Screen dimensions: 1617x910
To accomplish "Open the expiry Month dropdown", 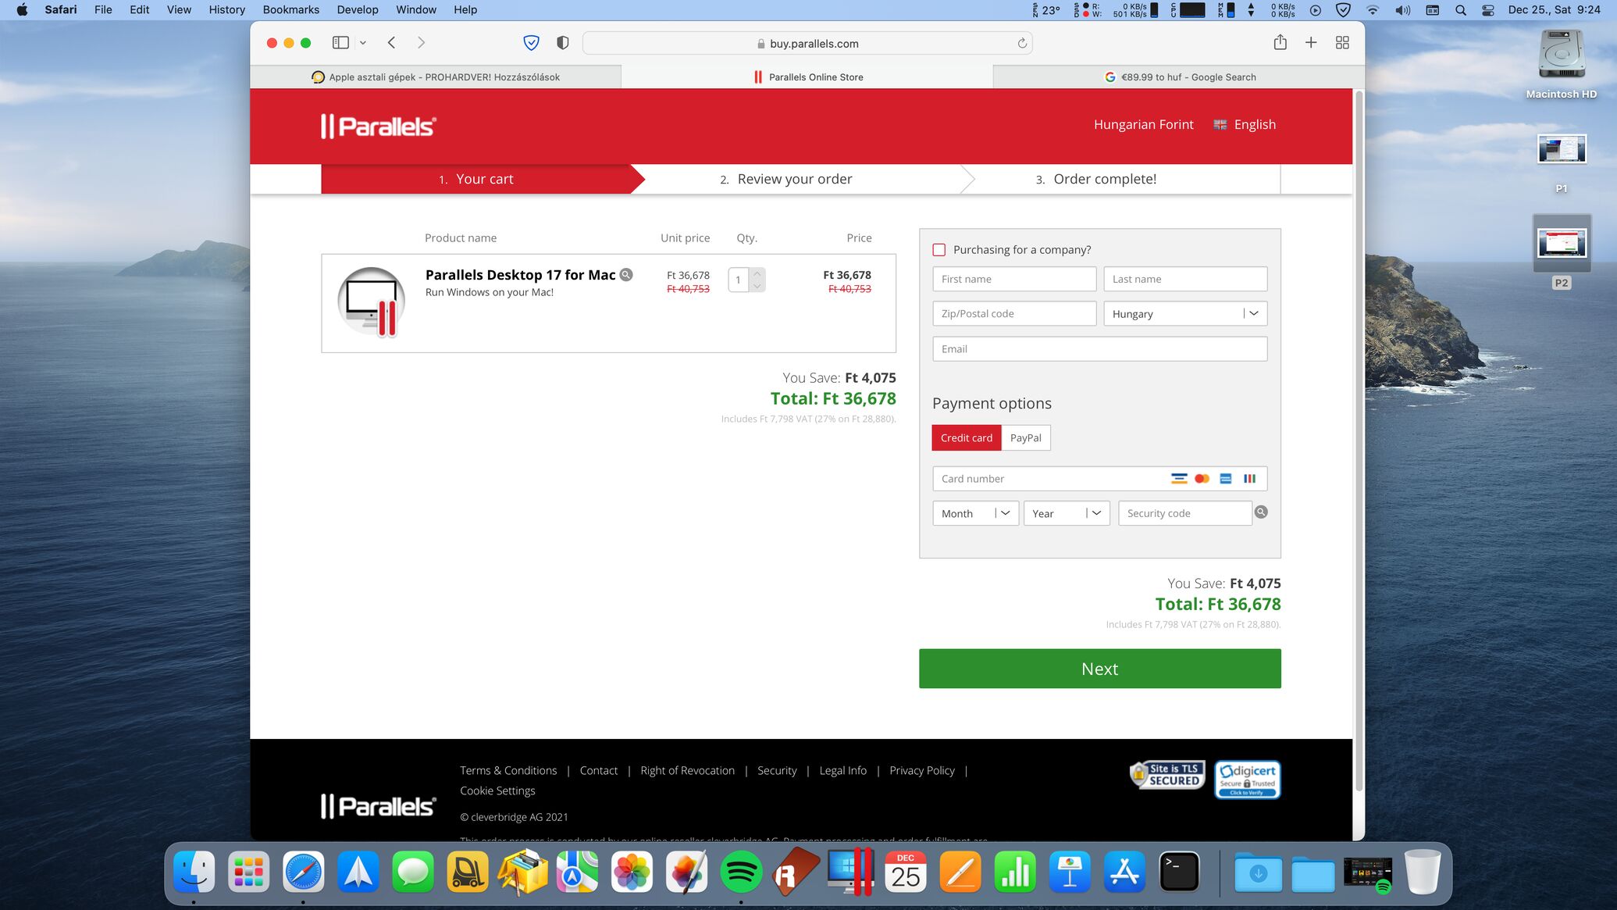I will [975, 513].
